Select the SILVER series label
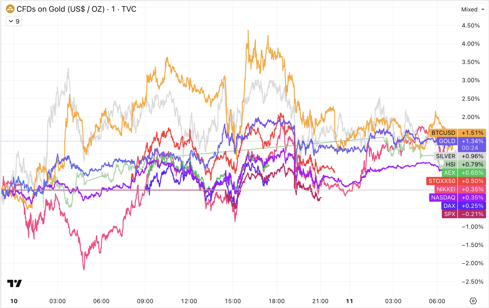Image resolution: width=489 pixels, height=308 pixels. point(445,156)
